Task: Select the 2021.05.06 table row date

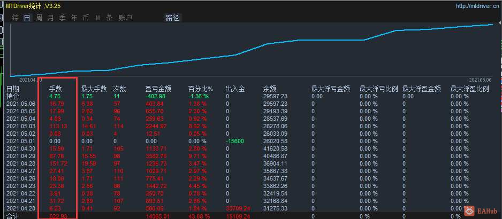Action: [21, 104]
